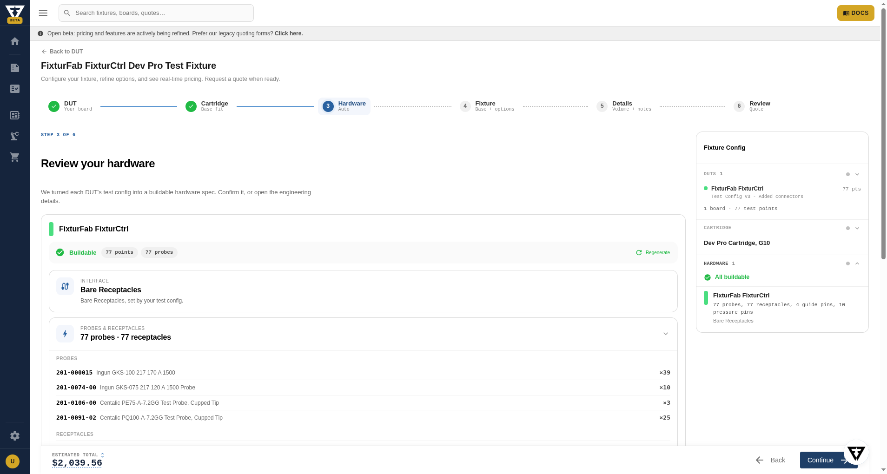
Task: Click the back arrow next to Back to DUT
Action: 44,52
